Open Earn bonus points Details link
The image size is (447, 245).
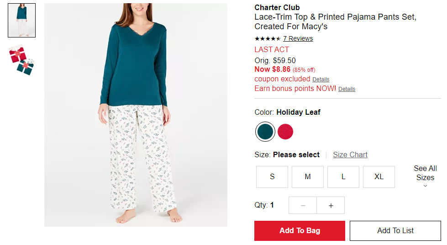347,89
